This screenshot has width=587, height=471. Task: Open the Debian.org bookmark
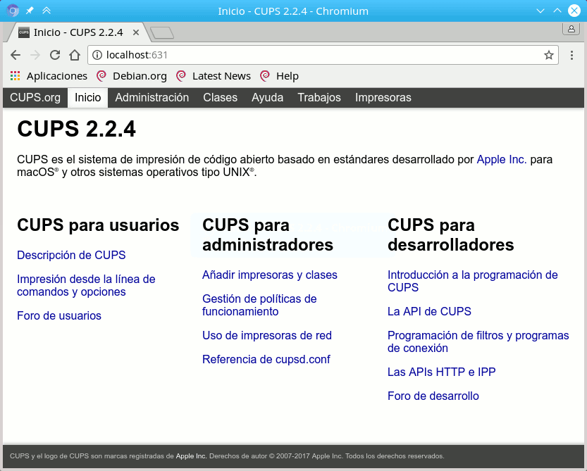[132, 76]
